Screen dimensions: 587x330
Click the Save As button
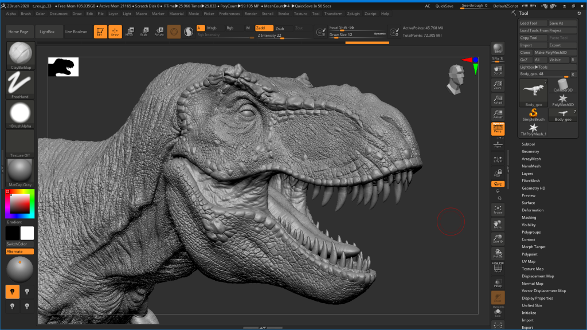tap(562, 23)
